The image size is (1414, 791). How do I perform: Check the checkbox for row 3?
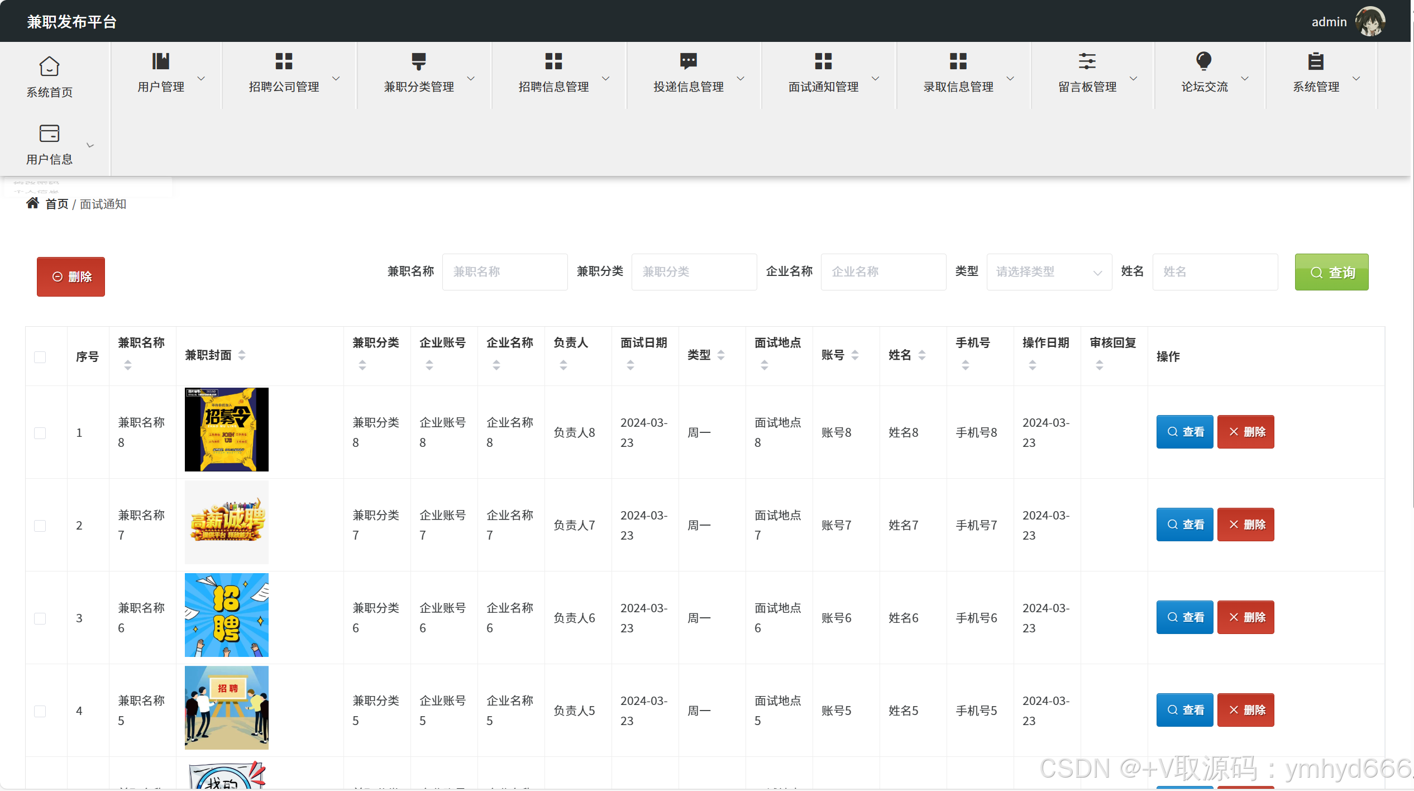coord(40,618)
